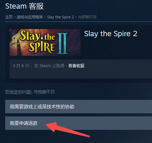The image size is (152, 143).
Task: Choose 我需要游戏上或是技术性的协助 help option
Action: tap(79, 107)
